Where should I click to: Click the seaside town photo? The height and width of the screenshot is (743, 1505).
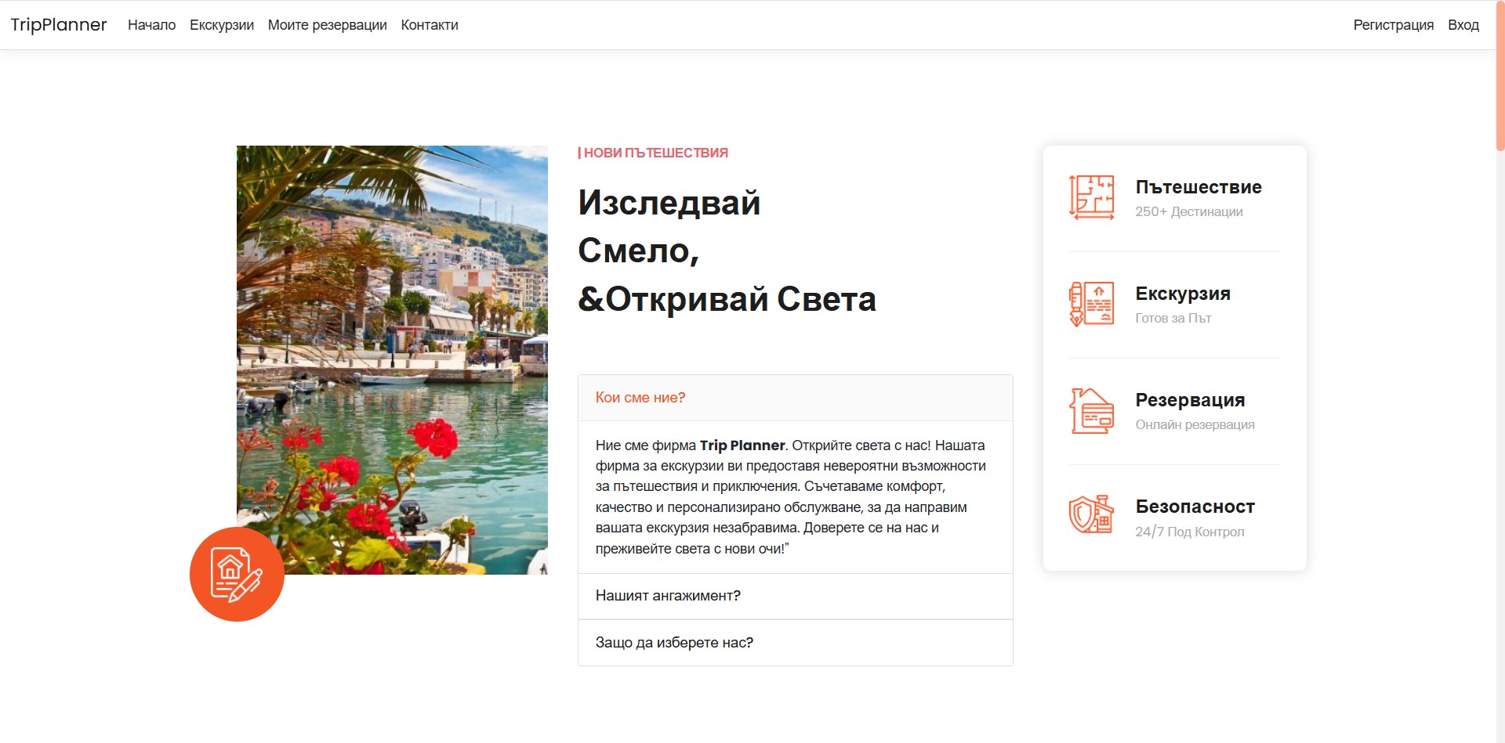pyautogui.click(x=392, y=360)
